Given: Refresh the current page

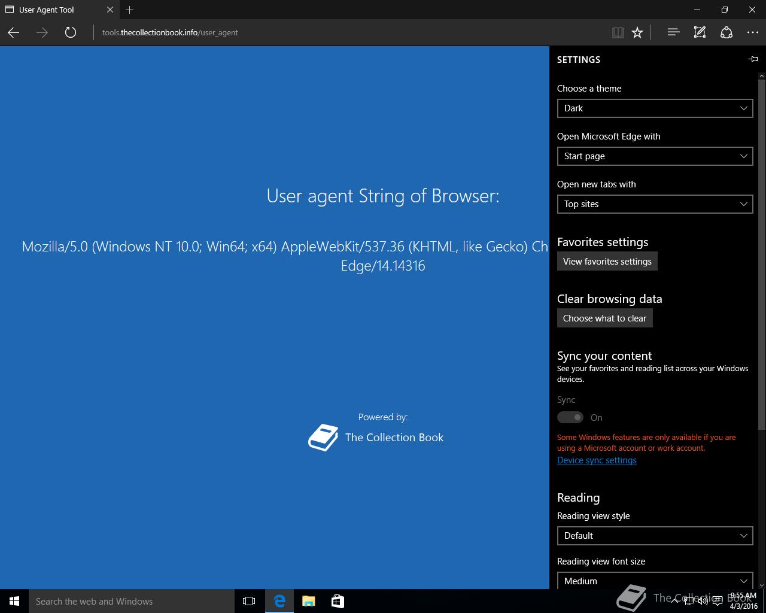Looking at the screenshot, I should (x=71, y=32).
